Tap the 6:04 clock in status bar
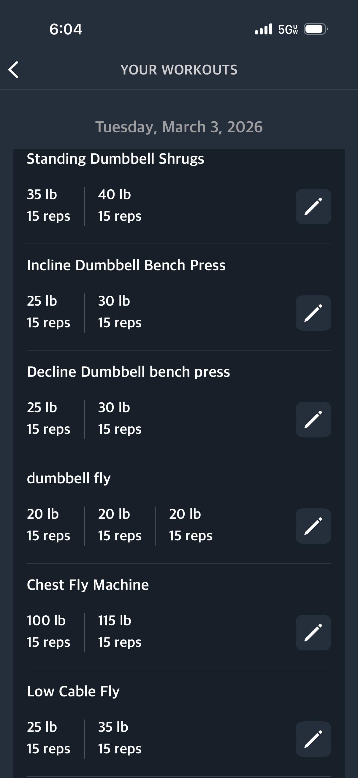 tap(66, 29)
